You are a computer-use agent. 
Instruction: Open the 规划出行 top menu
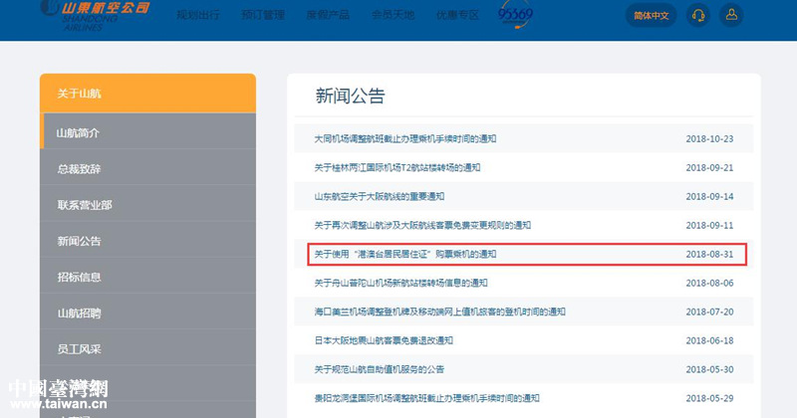196,16
